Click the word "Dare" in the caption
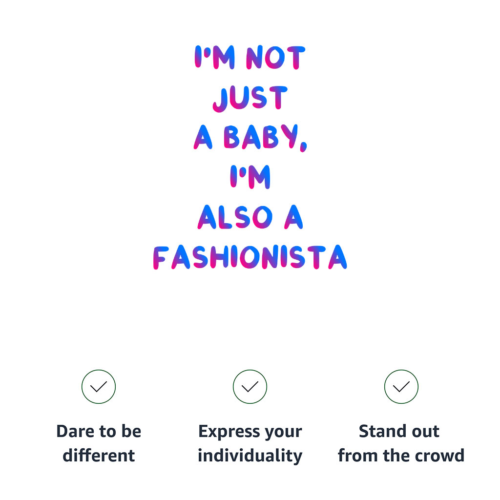Screen dimensions: 500x500 click(72, 432)
